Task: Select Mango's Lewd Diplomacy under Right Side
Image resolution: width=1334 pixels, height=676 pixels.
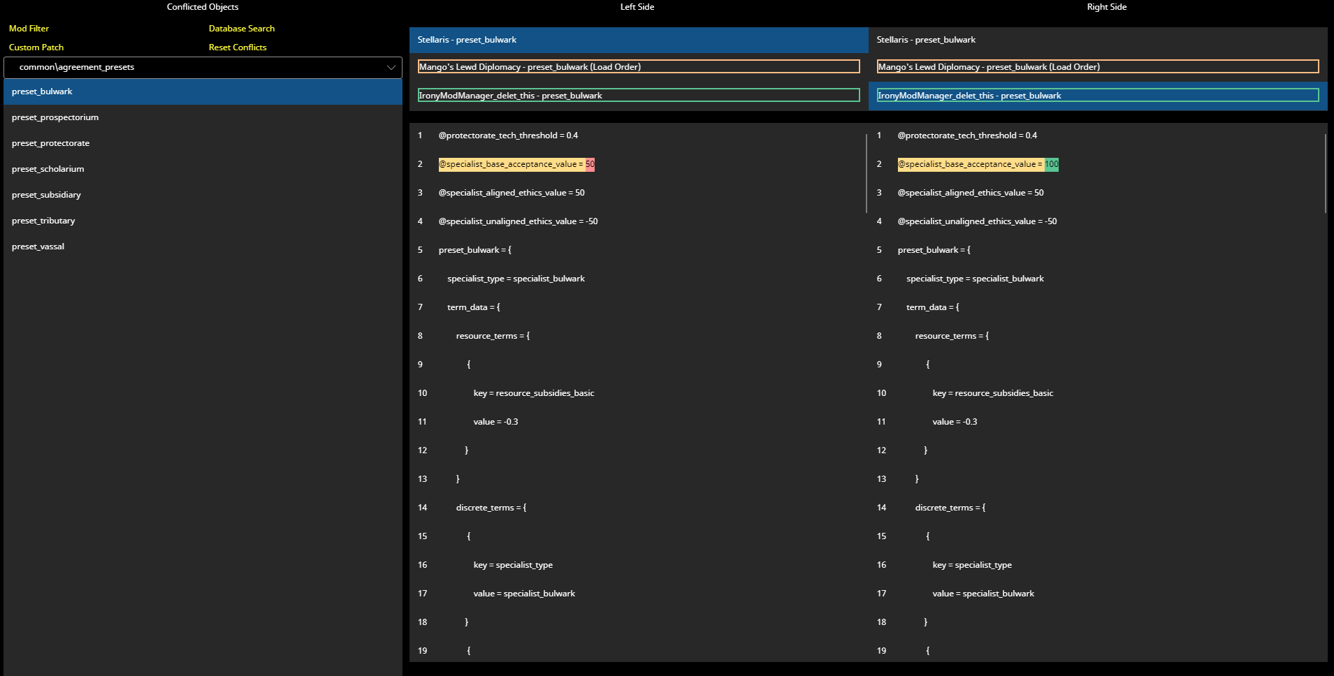Action: 1098,67
